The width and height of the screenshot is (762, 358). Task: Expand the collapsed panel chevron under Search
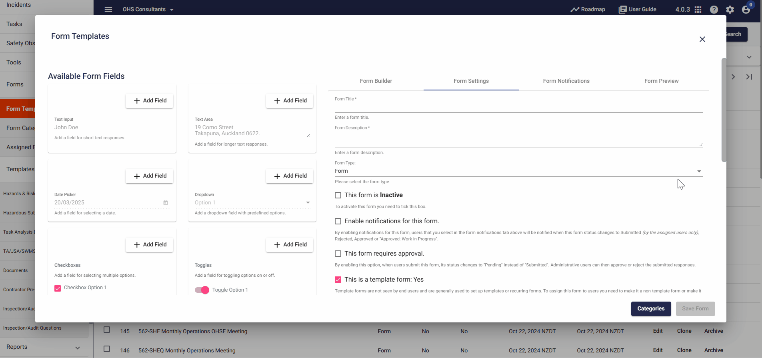[x=749, y=57]
